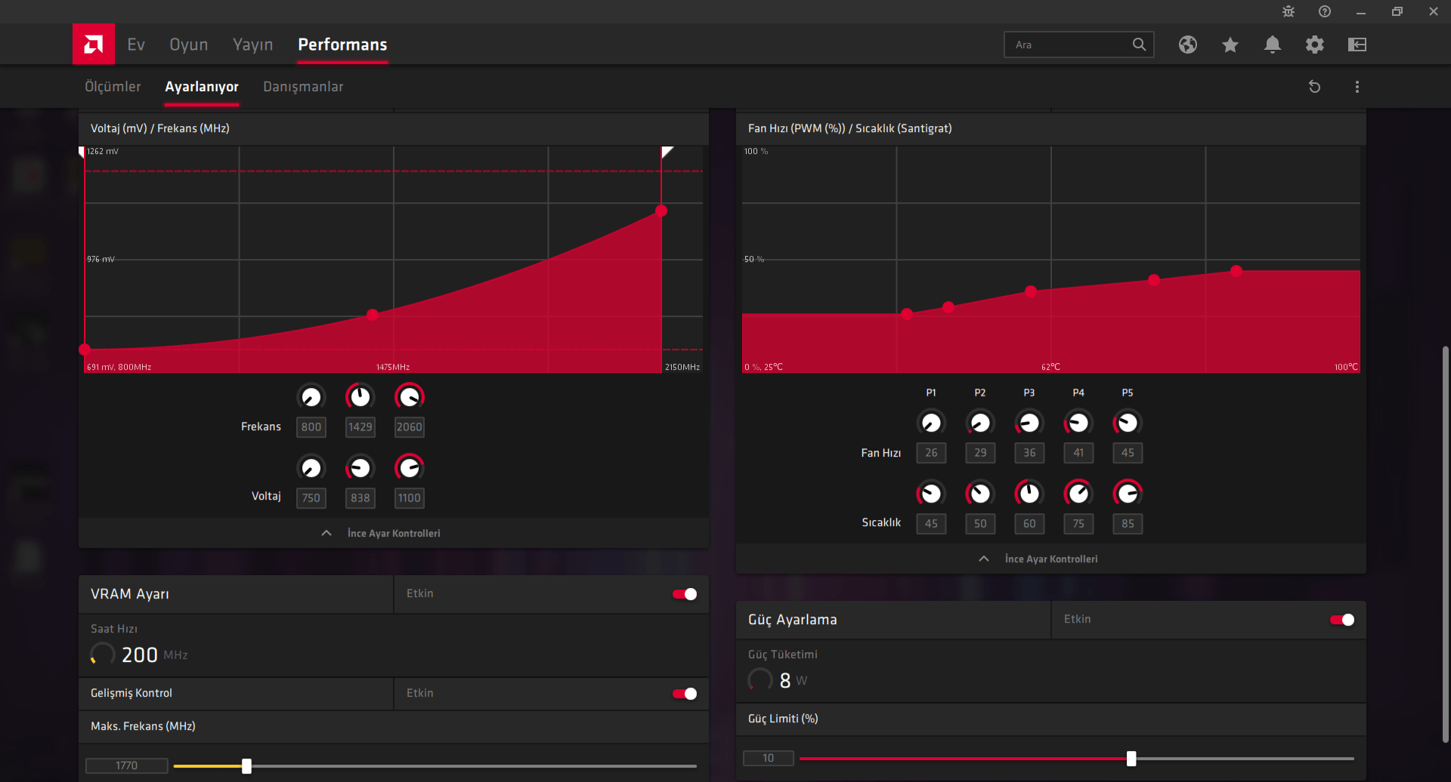Click the Maks. Frekans slider handle
1451x782 pixels.
click(x=246, y=766)
